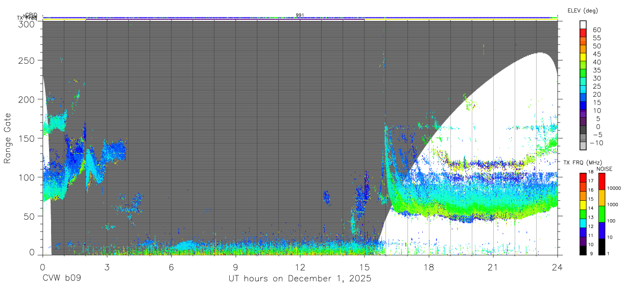Click the "12" hour label on the time axis

(x=300, y=267)
